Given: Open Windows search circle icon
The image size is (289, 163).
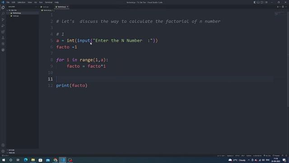Looking at the screenshot, I should tap(11, 160).
